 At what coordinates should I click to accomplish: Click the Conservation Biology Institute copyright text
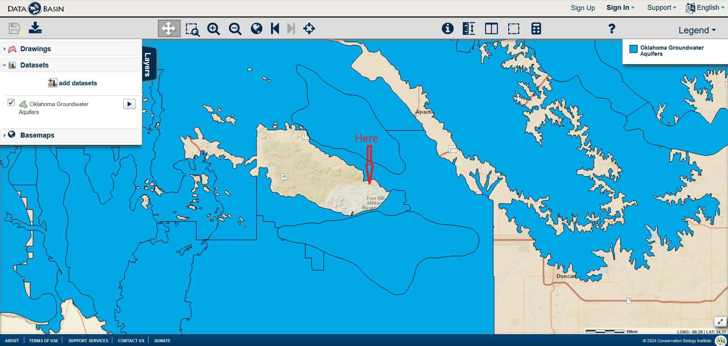click(x=677, y=341)
